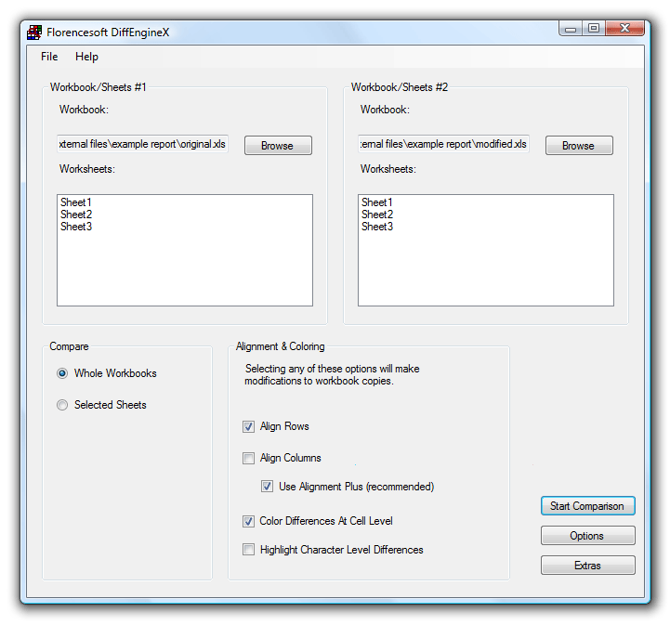Uncheck the Align Rows checkbox
The width and height of the screenshot is (670, 625).
tap(248, 427)
